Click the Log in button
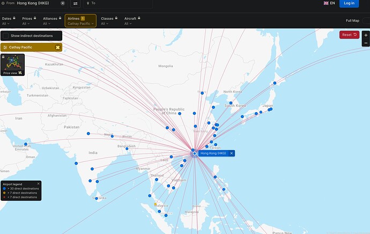This screenshot has width=370, height=234. pyautogui.click(x=349, y=3)
